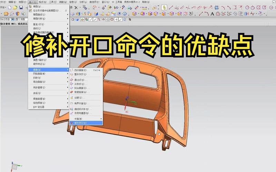Toggle the arc center snap option
The image size is (276, 172).
point(108,20)
